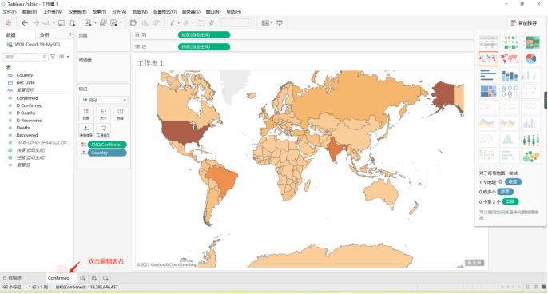This screenshot has width=548, height=294.
Task: Click the Color card in Marks pane
Action: coord(86,114)
